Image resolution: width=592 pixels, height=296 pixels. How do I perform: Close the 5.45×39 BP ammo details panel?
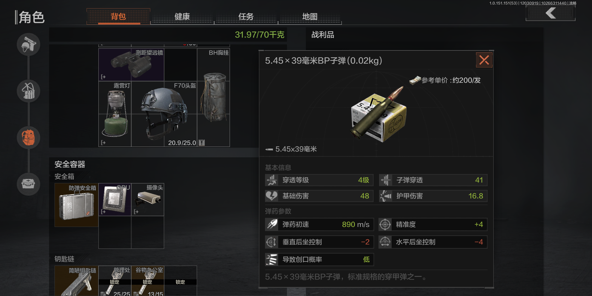point(484,60)
